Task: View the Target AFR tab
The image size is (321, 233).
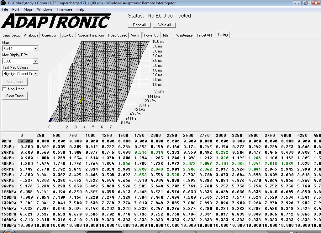Action: [x=205, y=35]
